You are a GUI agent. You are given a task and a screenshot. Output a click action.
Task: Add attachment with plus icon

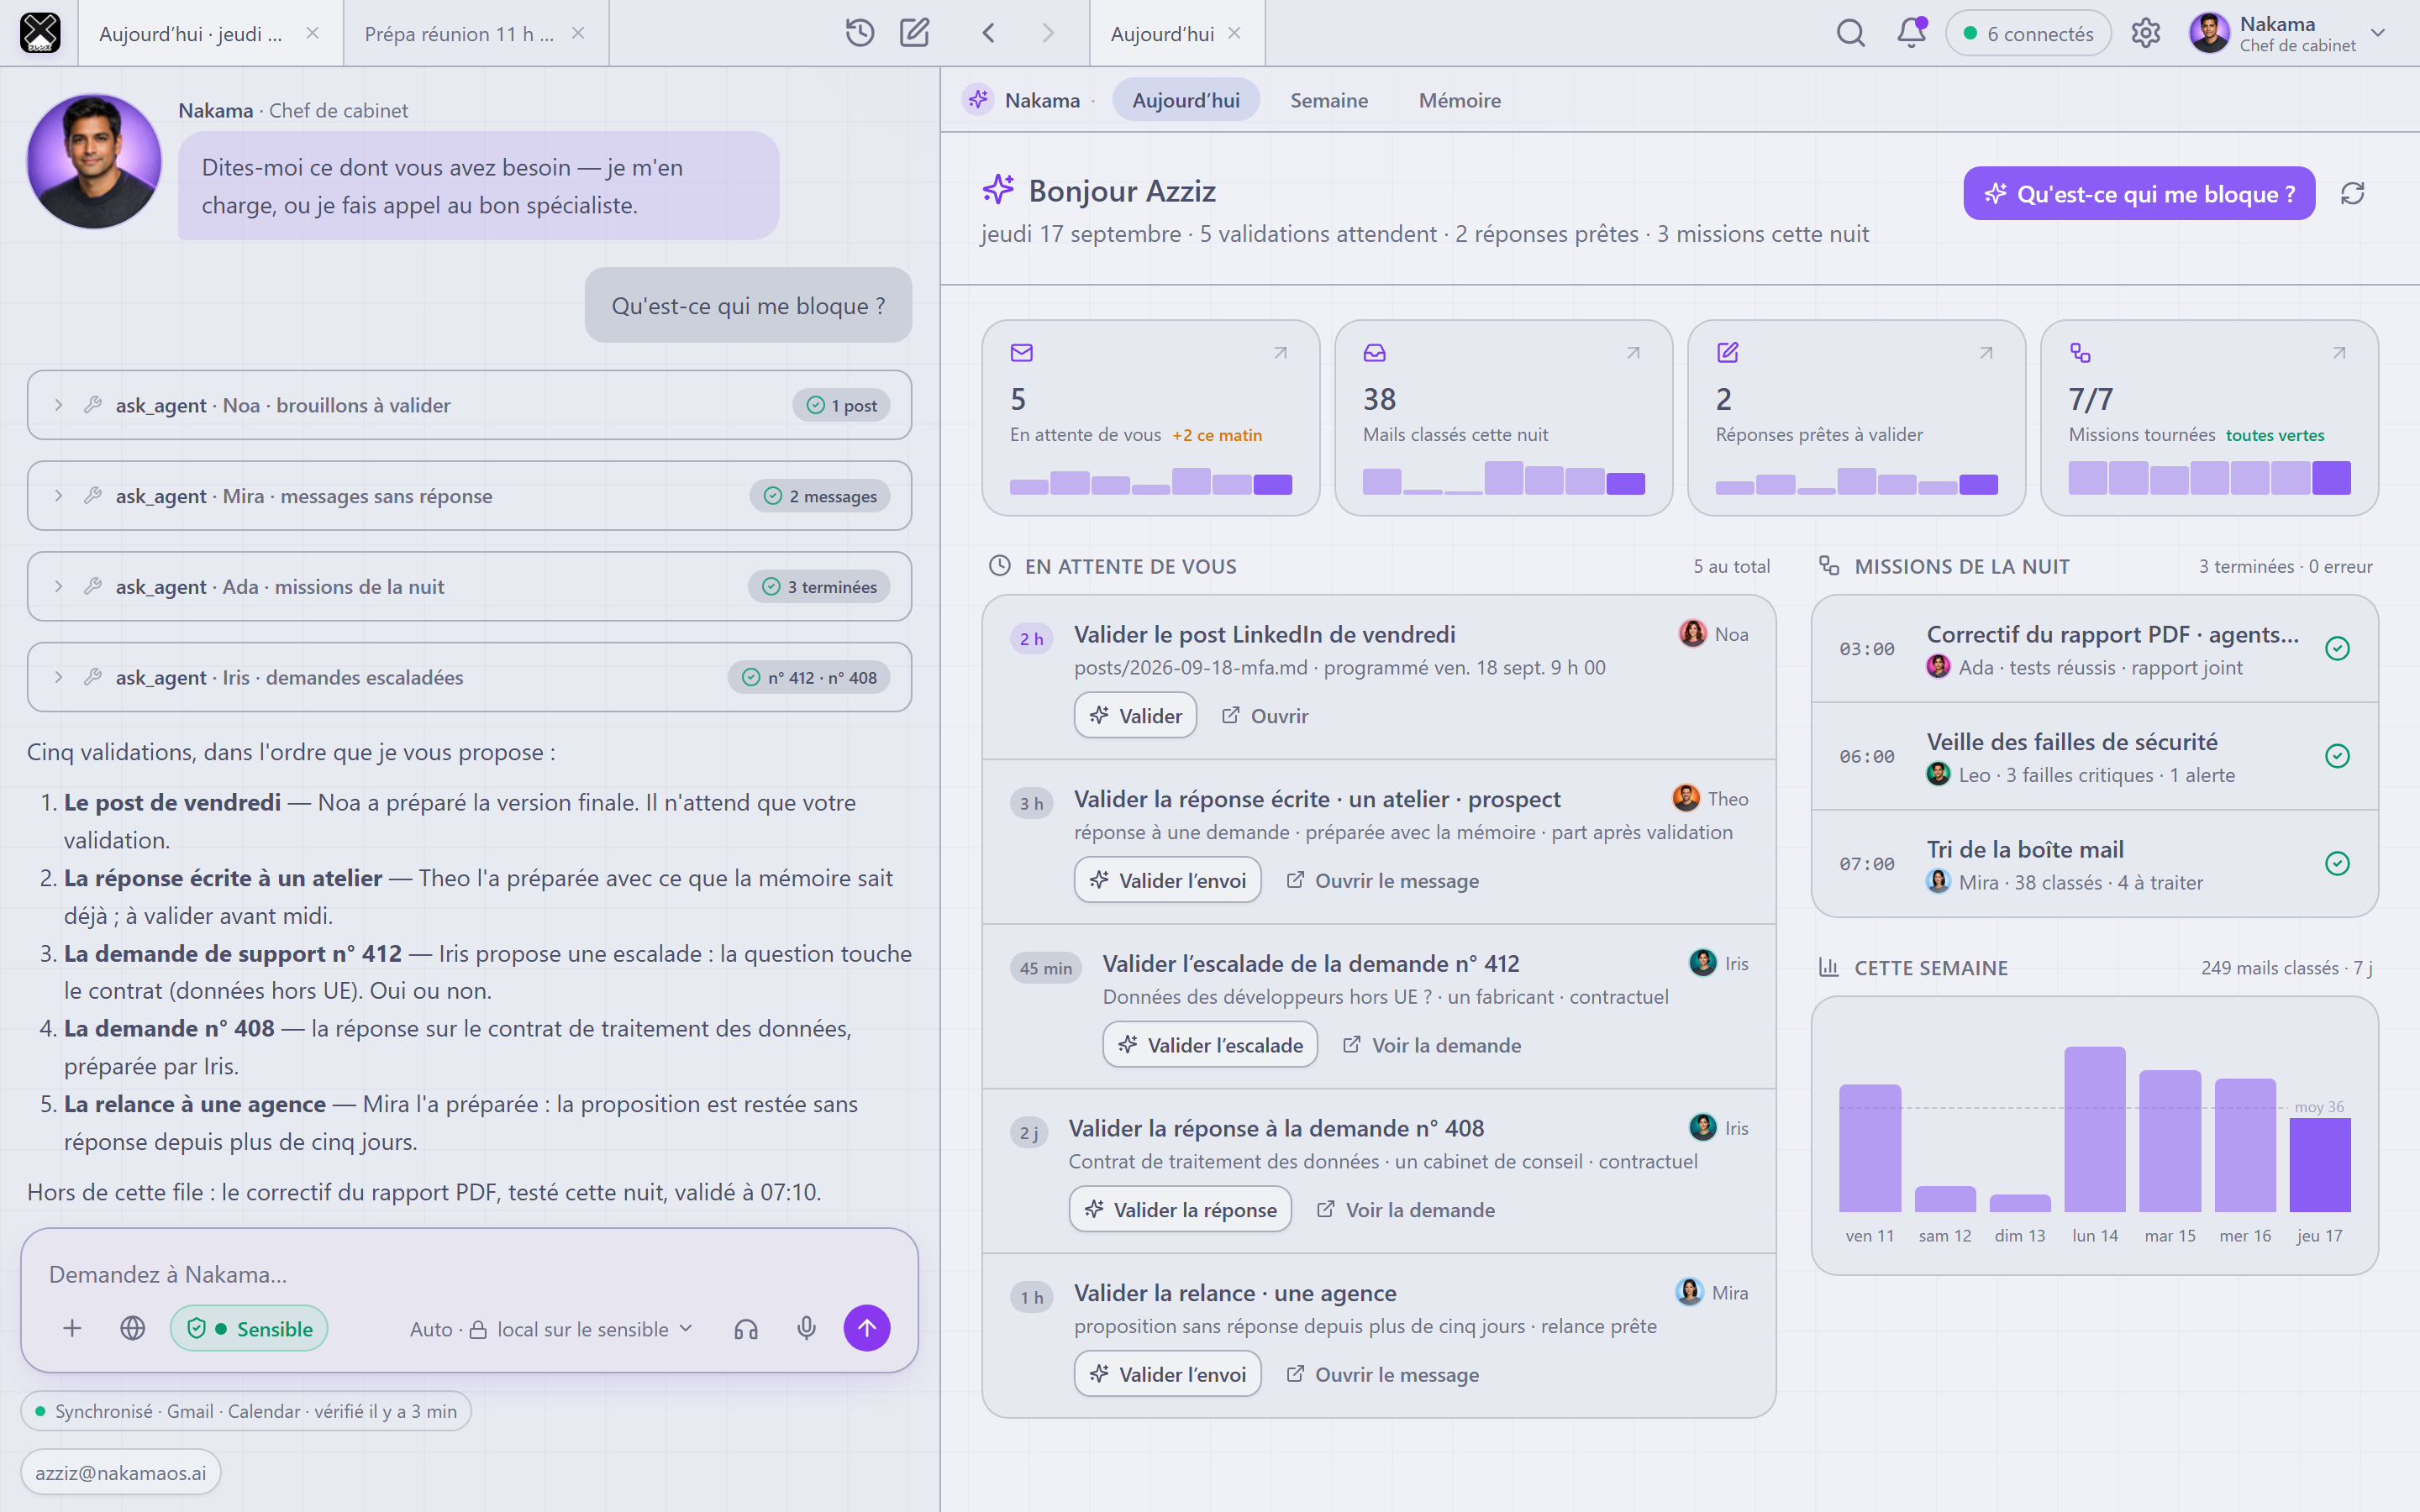point(72,1328)
